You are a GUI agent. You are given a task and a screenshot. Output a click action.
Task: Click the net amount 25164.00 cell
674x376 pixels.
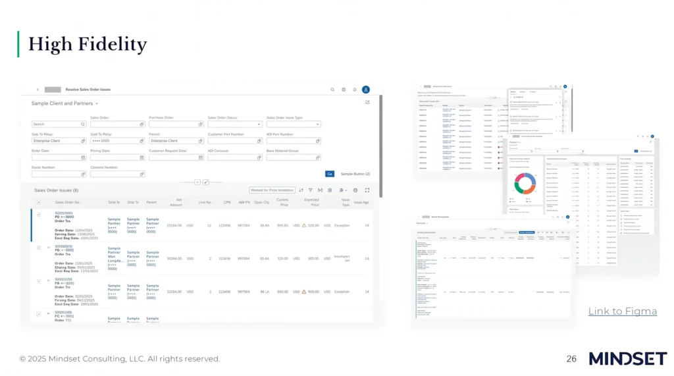tap(174, 225)
